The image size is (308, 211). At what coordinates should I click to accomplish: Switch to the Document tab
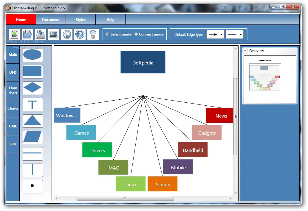point(51,20)
